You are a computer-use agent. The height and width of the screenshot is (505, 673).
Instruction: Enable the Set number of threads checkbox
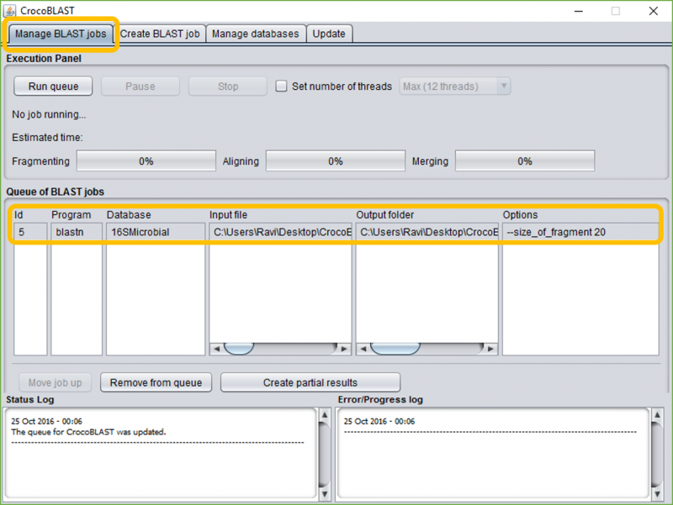point(281,87)
